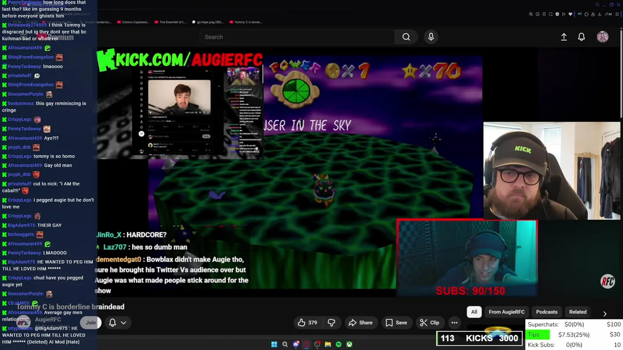Image resolution: width=623 pixels, height=350 pixels.
Task: Click bostonmoss username in chat
Action: (21, 104)
